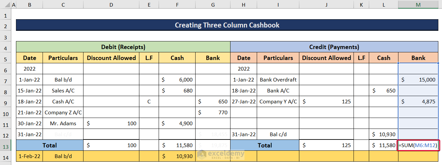Click the debit-side 'Total' cell
Viewport: 442px width, 165px height.
50,145
